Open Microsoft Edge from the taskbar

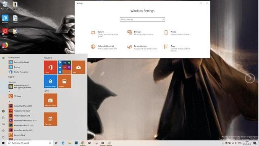[63, 143]
